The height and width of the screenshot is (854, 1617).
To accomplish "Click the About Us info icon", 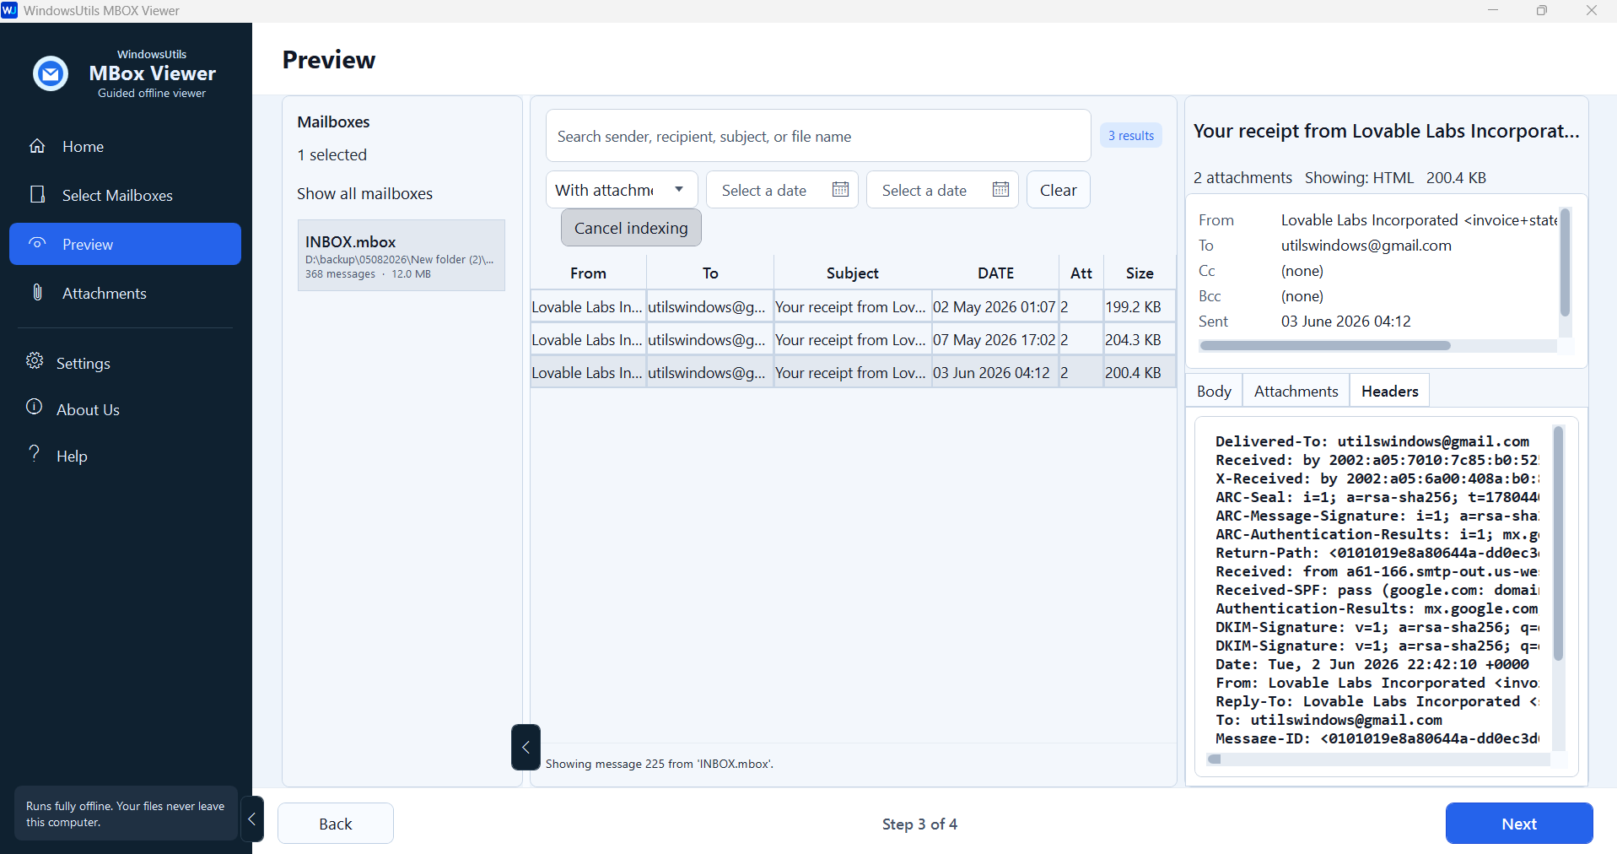I will tap(35, 407).
